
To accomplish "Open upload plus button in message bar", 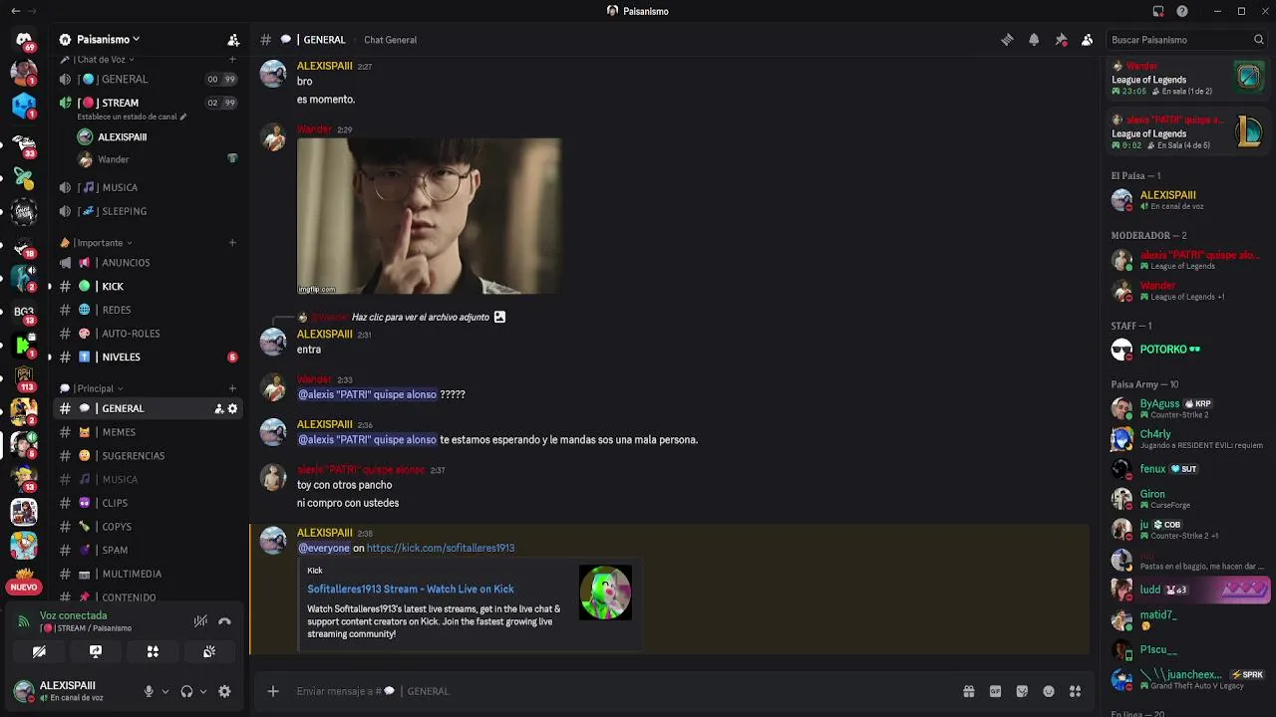I will [272, 691].
